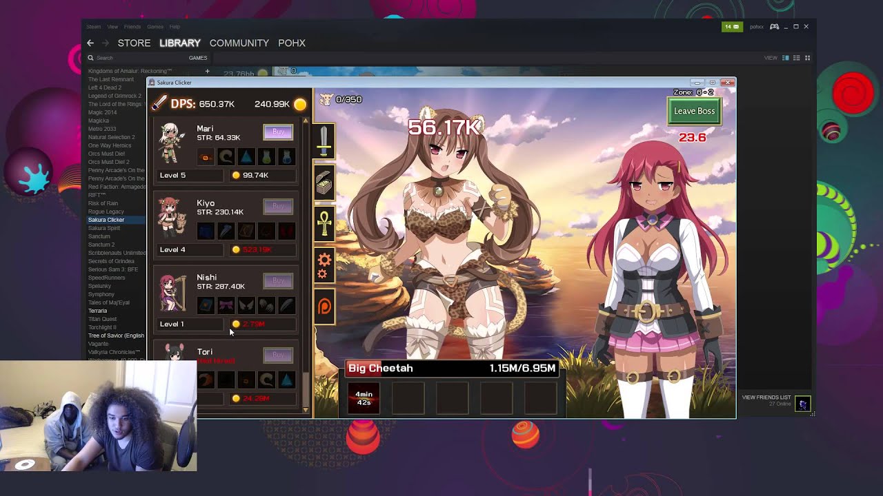Switch Steam library to detail view

[x=785, y=58]
